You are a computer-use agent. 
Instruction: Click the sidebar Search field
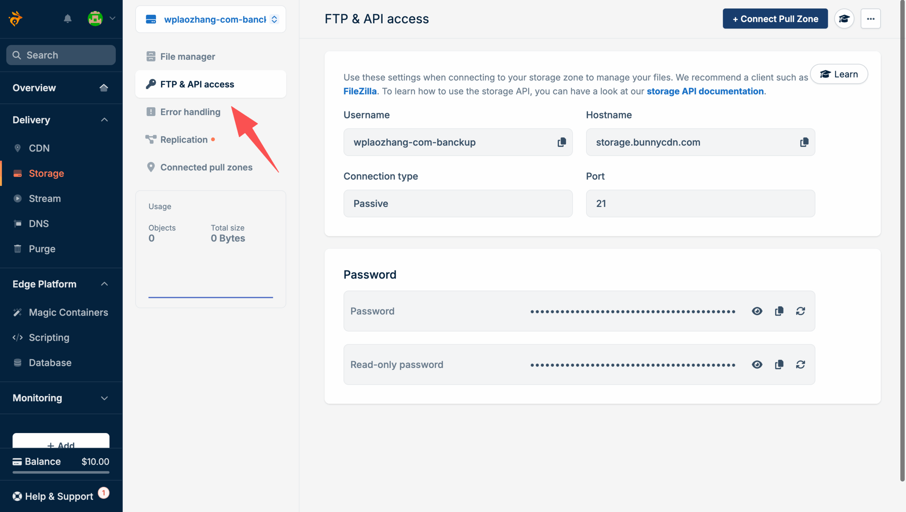tap(61, 55)
